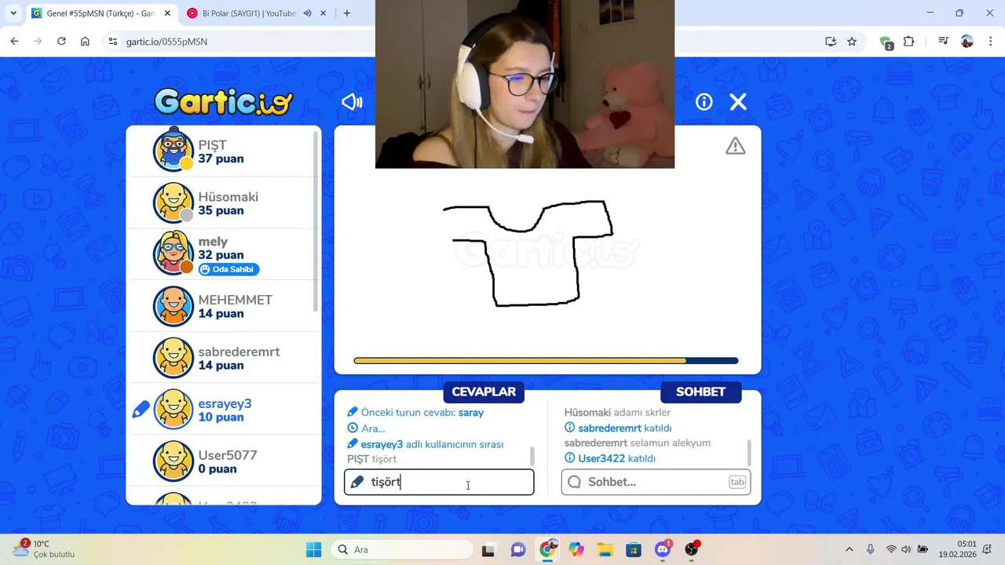Click the Oda Sahibi badge under mely
The image size is (1005, 565).
point(228,269)
